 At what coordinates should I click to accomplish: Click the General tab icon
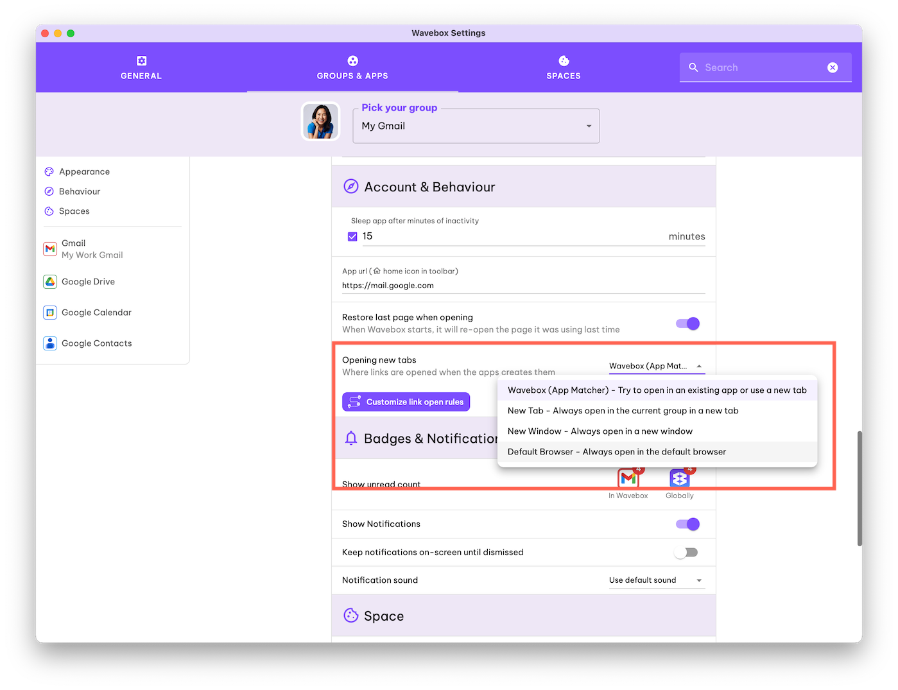click(141, 61)
